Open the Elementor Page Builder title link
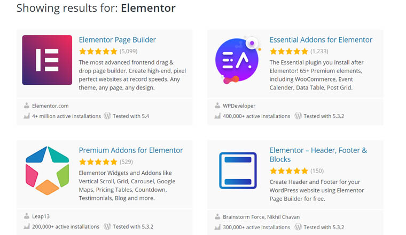Viewport: 406px width, 235px height. click(x=118, y=40)
